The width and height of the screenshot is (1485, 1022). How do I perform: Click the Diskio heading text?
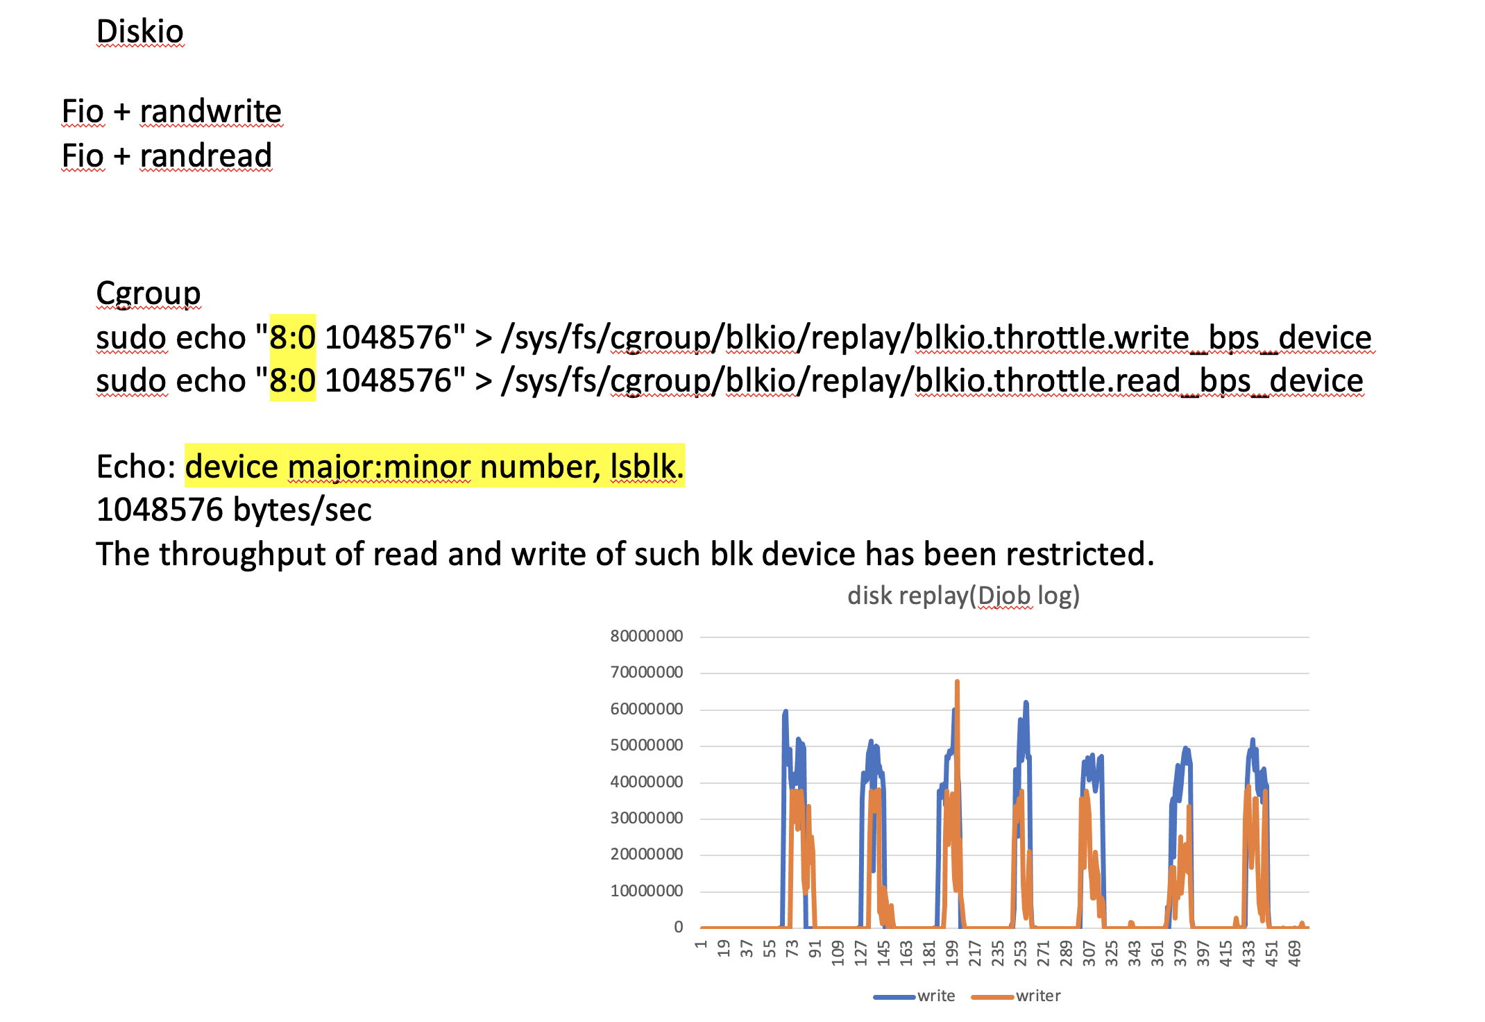pos(139,31)
